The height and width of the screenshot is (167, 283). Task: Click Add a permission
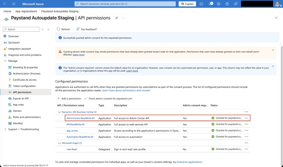tap(69, 99)
